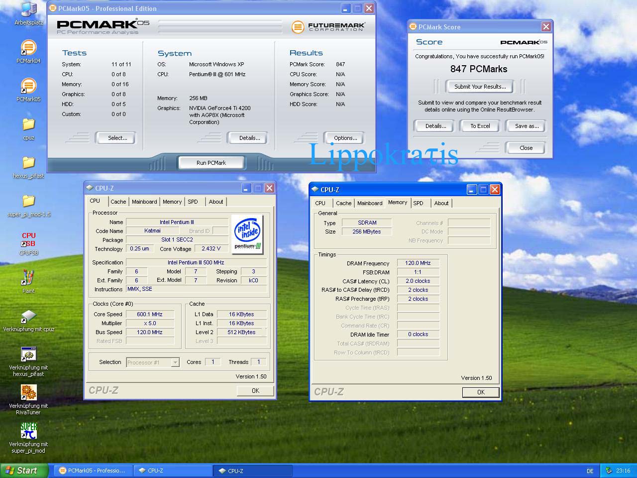Export the score with To Excel

480,126
